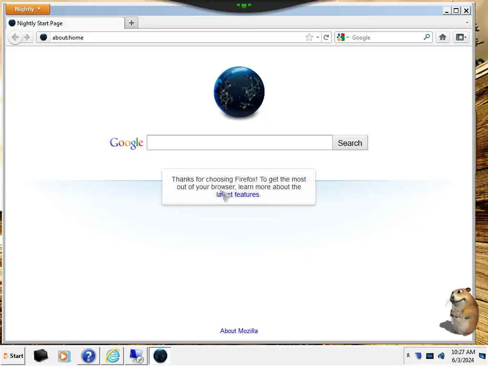Launch the media player from the taskbar
The image size is (488, 366).
tap(64, 356)
